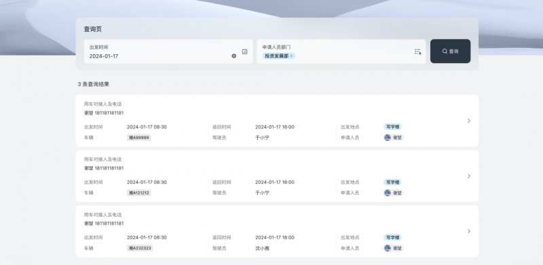Click the 投资发展部 tag label
The image size is (543, 265).
[x=277, y=56]
